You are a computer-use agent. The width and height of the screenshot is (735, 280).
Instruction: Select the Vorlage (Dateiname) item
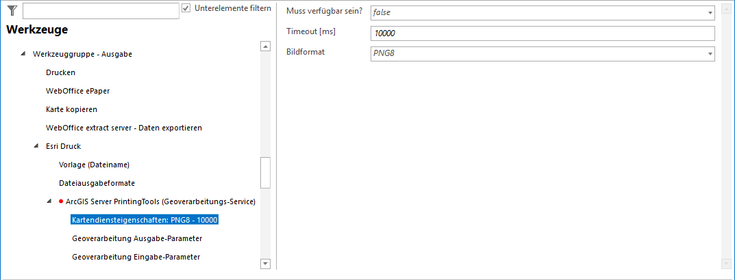94,165
